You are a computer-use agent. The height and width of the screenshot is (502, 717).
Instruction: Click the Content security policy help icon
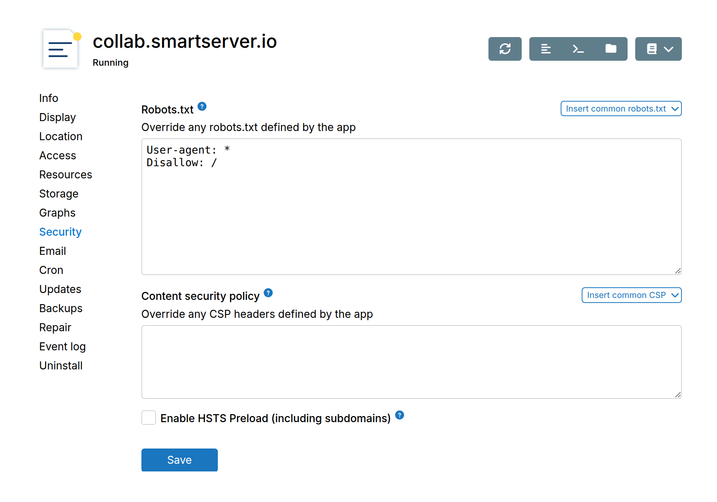tap(268, 293)
